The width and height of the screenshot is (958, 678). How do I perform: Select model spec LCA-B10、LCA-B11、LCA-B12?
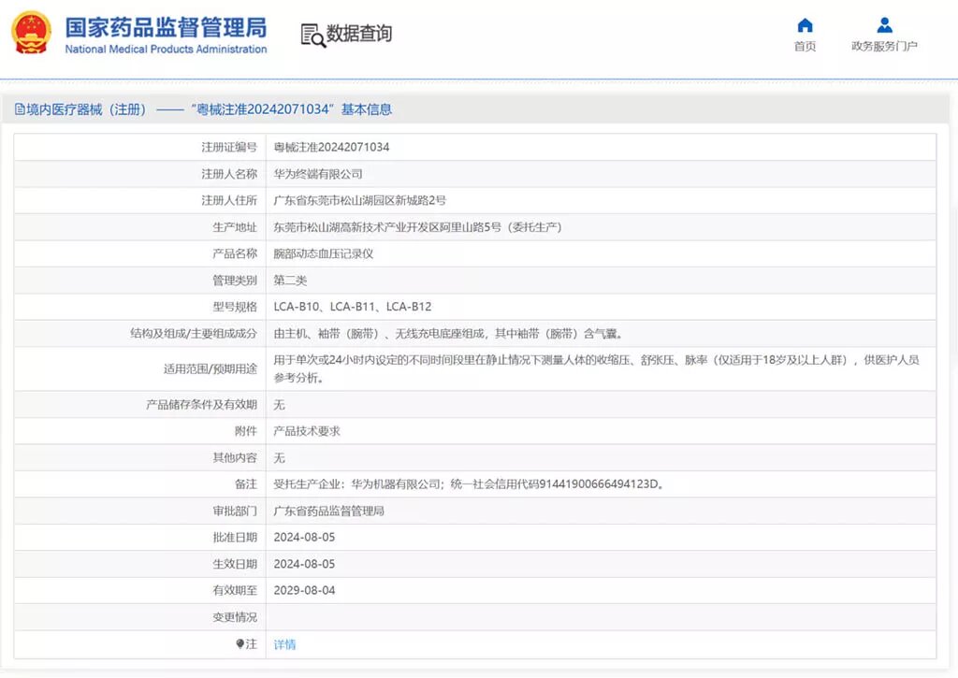(x=353, y=307)
